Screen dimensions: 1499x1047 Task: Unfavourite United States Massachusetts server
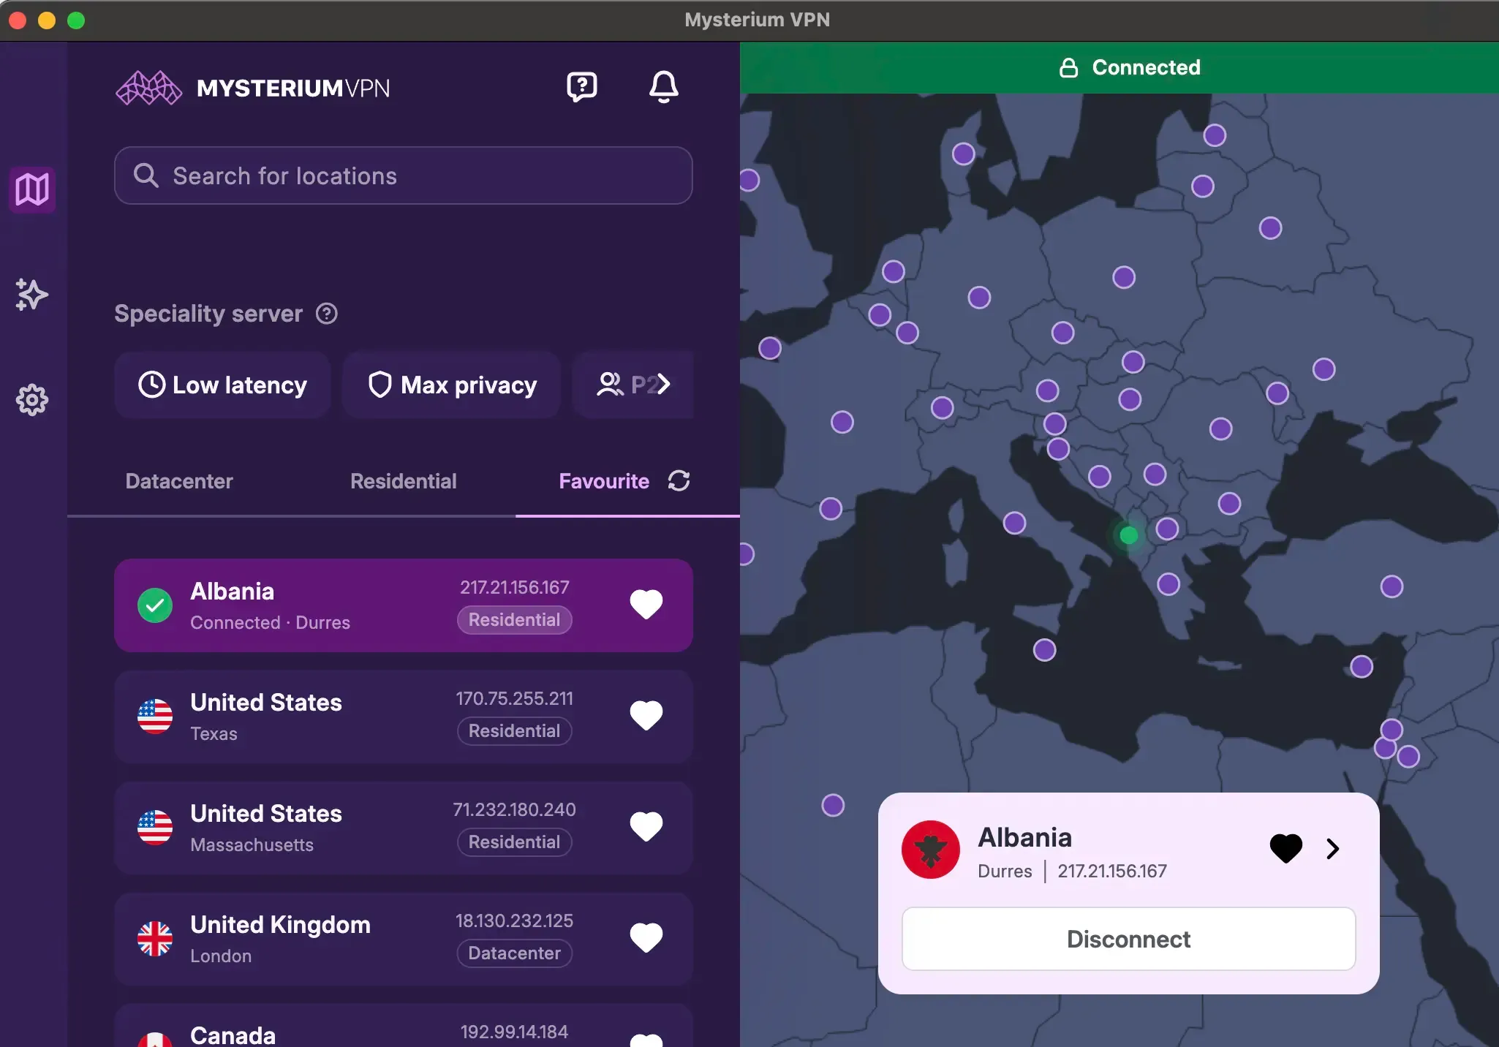646,827
